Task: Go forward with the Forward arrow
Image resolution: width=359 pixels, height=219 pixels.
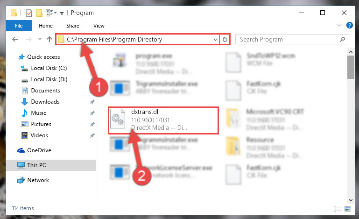Action: 28,39
